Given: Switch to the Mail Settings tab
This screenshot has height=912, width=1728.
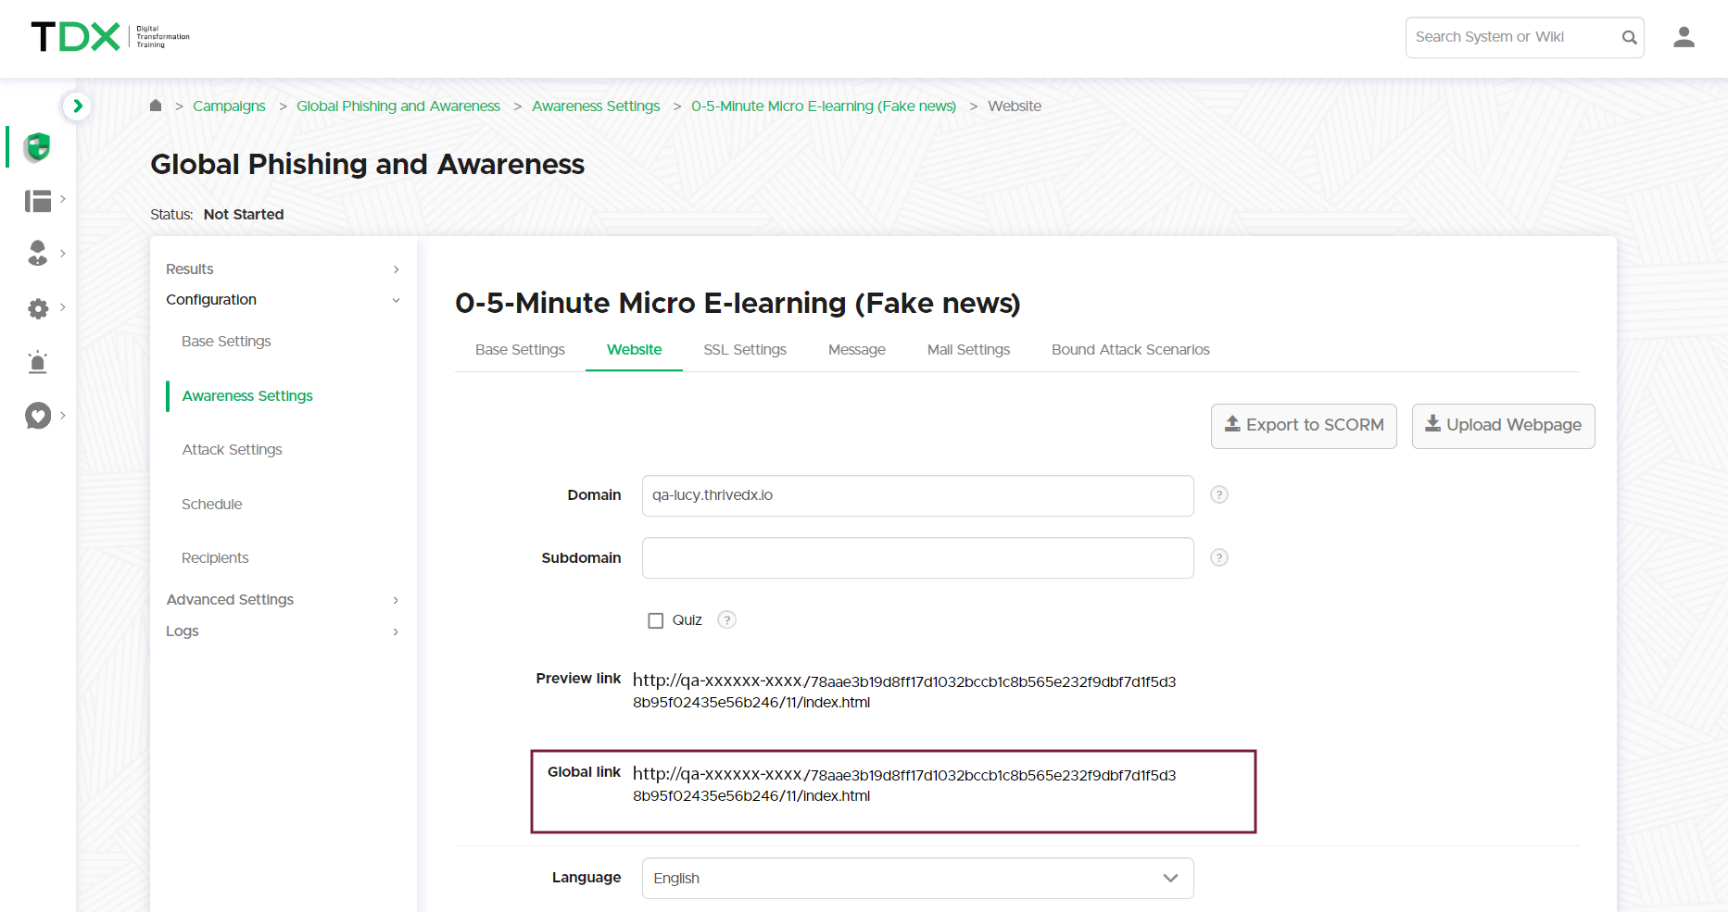Looking at the screenshot, I should coord(968,350).
